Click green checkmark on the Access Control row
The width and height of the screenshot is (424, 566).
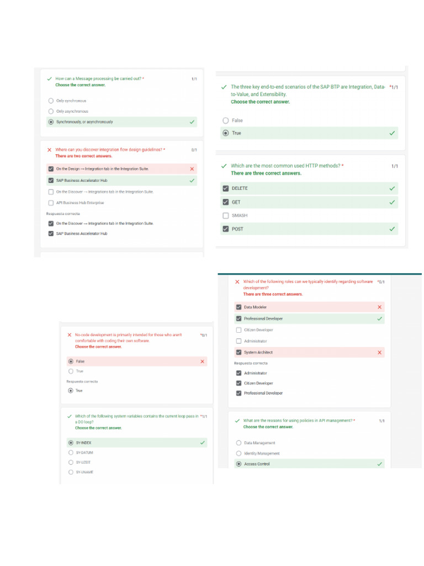(x=379, y=464)
